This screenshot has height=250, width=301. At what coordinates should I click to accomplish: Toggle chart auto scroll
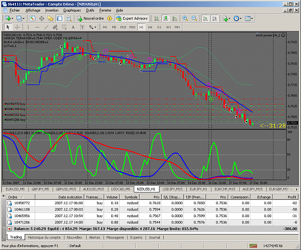(205, 18)
